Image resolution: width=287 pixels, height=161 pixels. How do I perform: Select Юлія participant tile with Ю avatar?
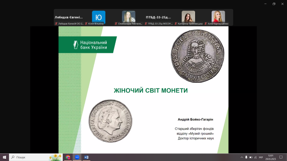pyautogui.click(x=99, y=17)
